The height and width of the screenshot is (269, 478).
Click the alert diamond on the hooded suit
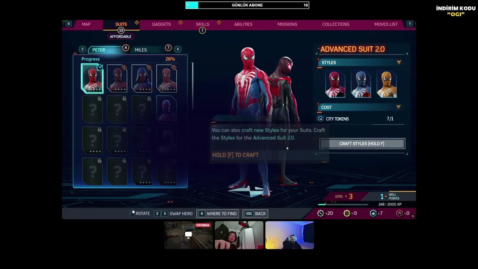point(149,67)
